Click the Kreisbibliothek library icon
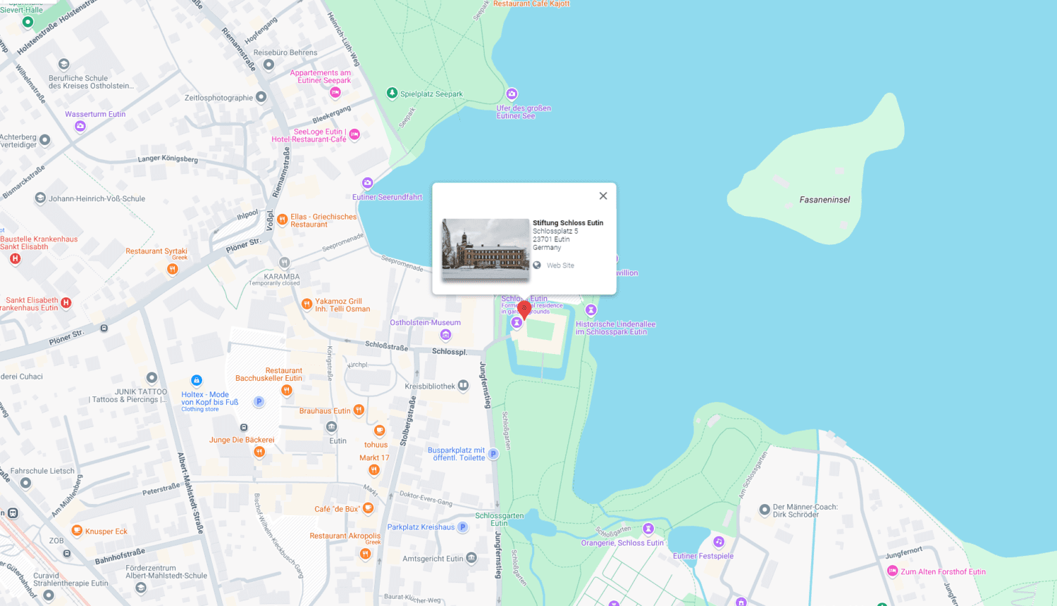Viewport: 1057px width, 606px height. (x=463, y=385)
